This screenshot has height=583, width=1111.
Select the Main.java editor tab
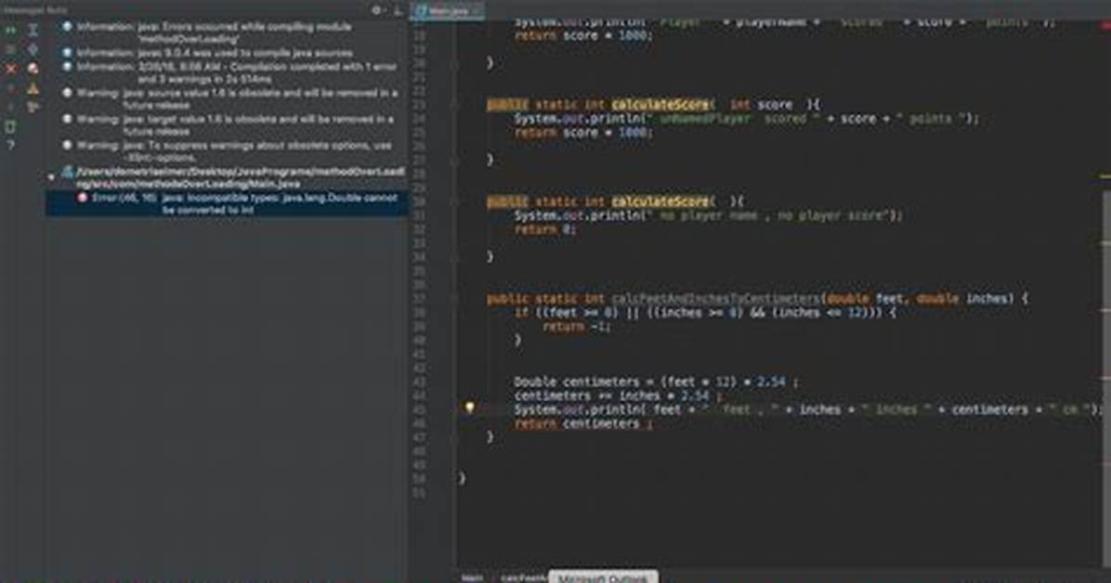coord(447,10)
